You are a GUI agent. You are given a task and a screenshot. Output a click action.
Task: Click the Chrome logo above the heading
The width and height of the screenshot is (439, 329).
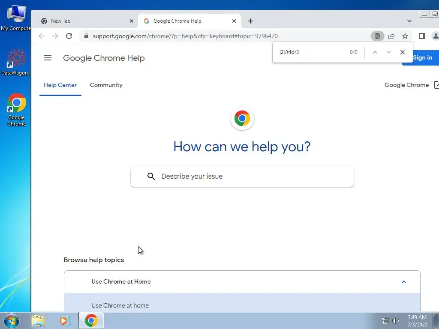click(x=242, y=118)
